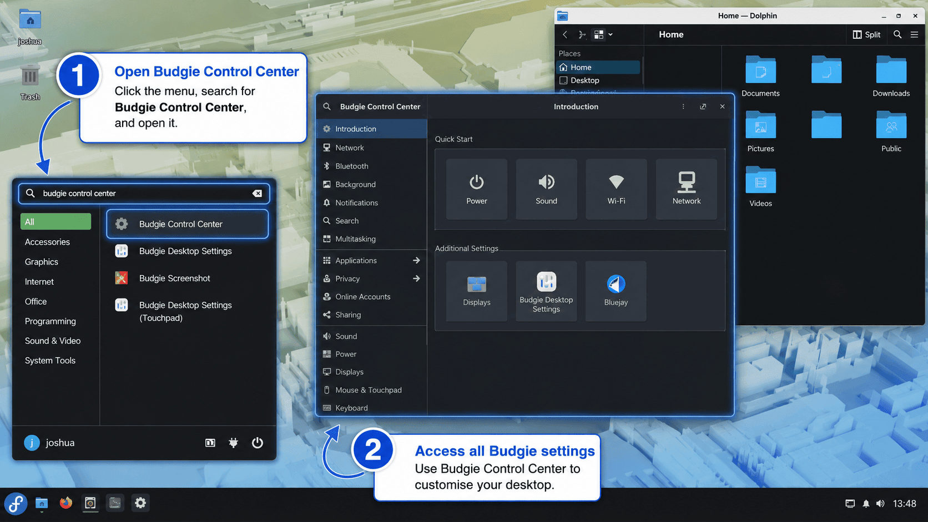Open the file manager from the taskbar

coord(42,503)
